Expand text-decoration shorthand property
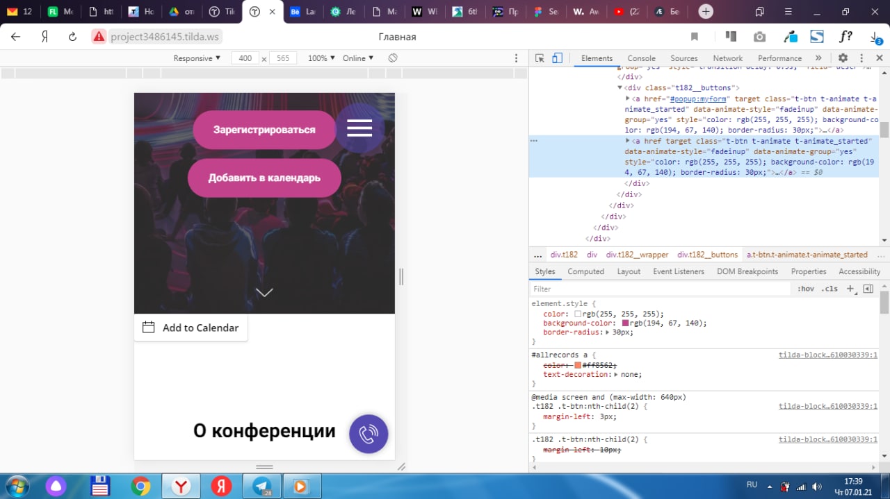 pyautogui.click(x=616, y=375)
